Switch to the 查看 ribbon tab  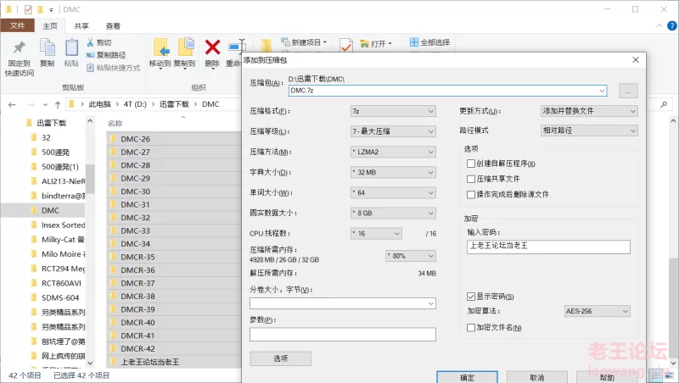pyautogui.click(x=113, y=26)
